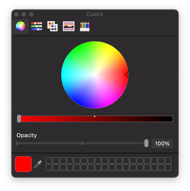
Task: Switch to the Pencils picker
Action: point(85,26)
